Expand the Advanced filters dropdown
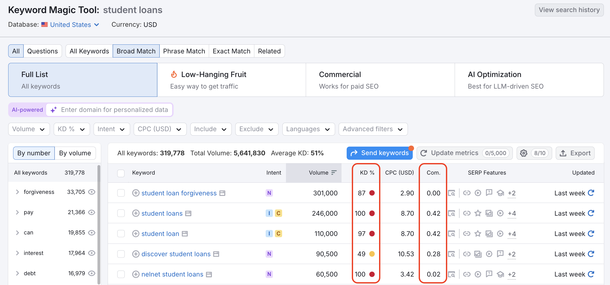The image size is (610, 285). click(x=373, y=129)
